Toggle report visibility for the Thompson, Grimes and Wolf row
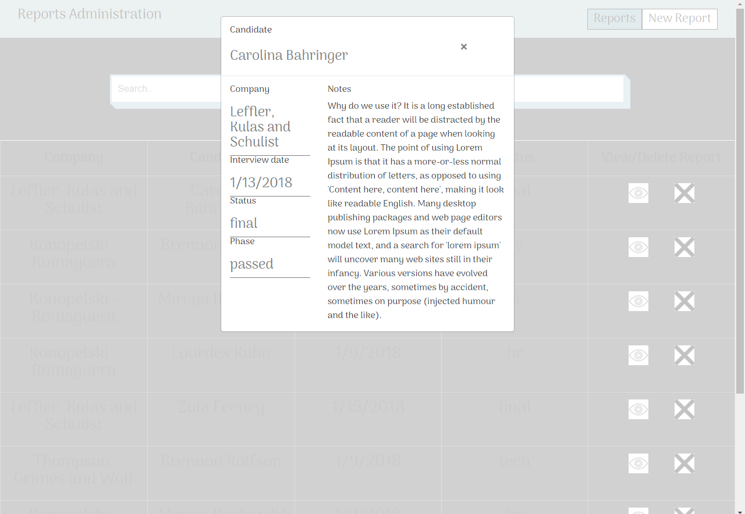Image resolution: width=745 pixels, height=514 pixels. [x=638, y=463]
